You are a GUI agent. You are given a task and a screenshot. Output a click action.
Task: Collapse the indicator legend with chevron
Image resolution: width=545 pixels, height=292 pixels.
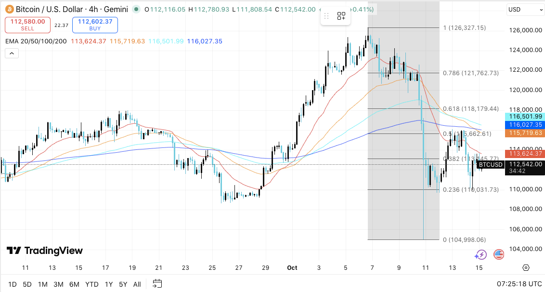pos(12,53)
